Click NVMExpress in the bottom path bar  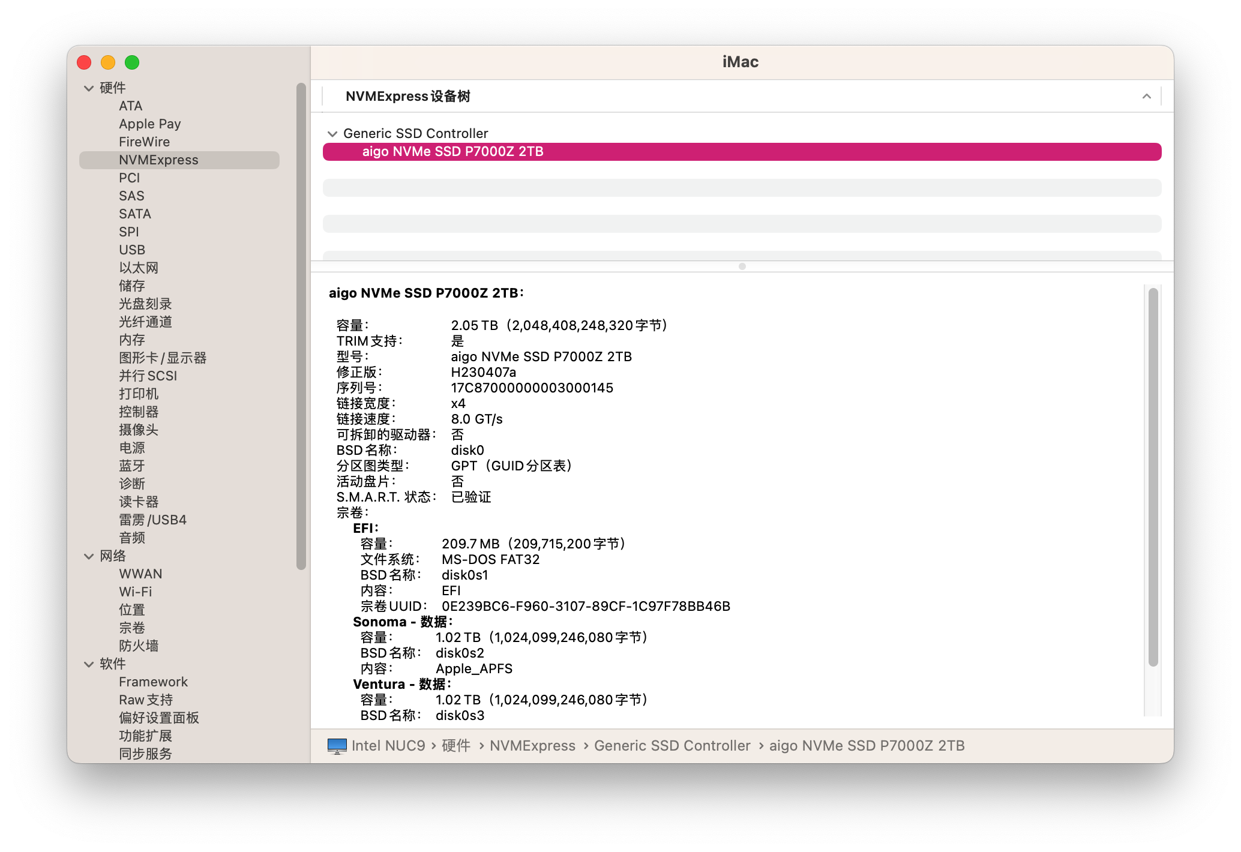coord(532,746)
